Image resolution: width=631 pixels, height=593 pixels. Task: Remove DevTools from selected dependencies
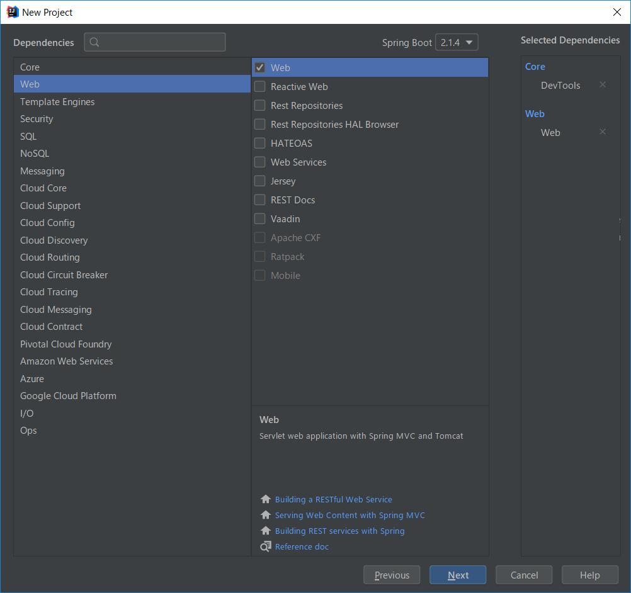603,84
